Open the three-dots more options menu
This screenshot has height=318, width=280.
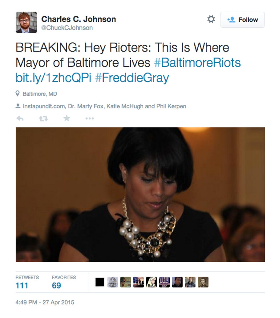[x=89, y=118]
